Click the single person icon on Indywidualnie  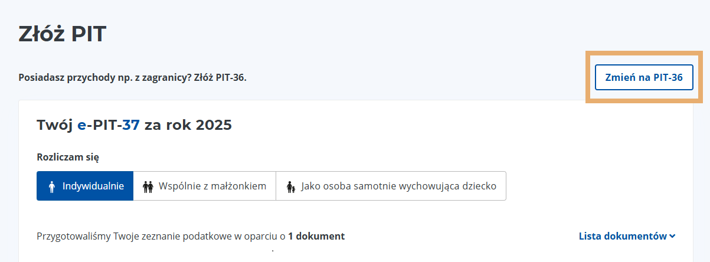pos(52,186)
